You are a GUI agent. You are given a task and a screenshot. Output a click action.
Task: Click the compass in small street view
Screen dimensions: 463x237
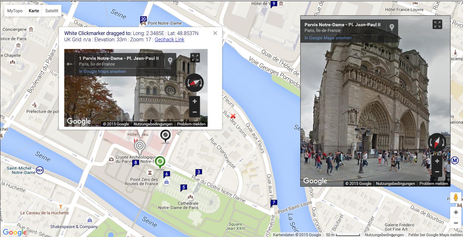[195, 83]
